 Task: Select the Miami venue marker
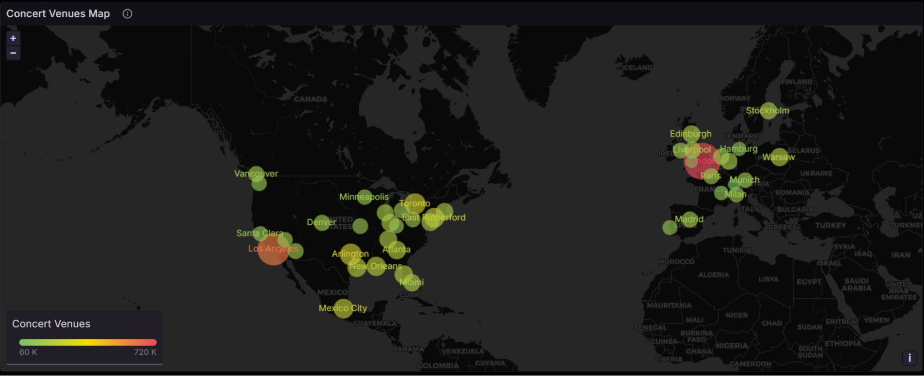[411, 282]
